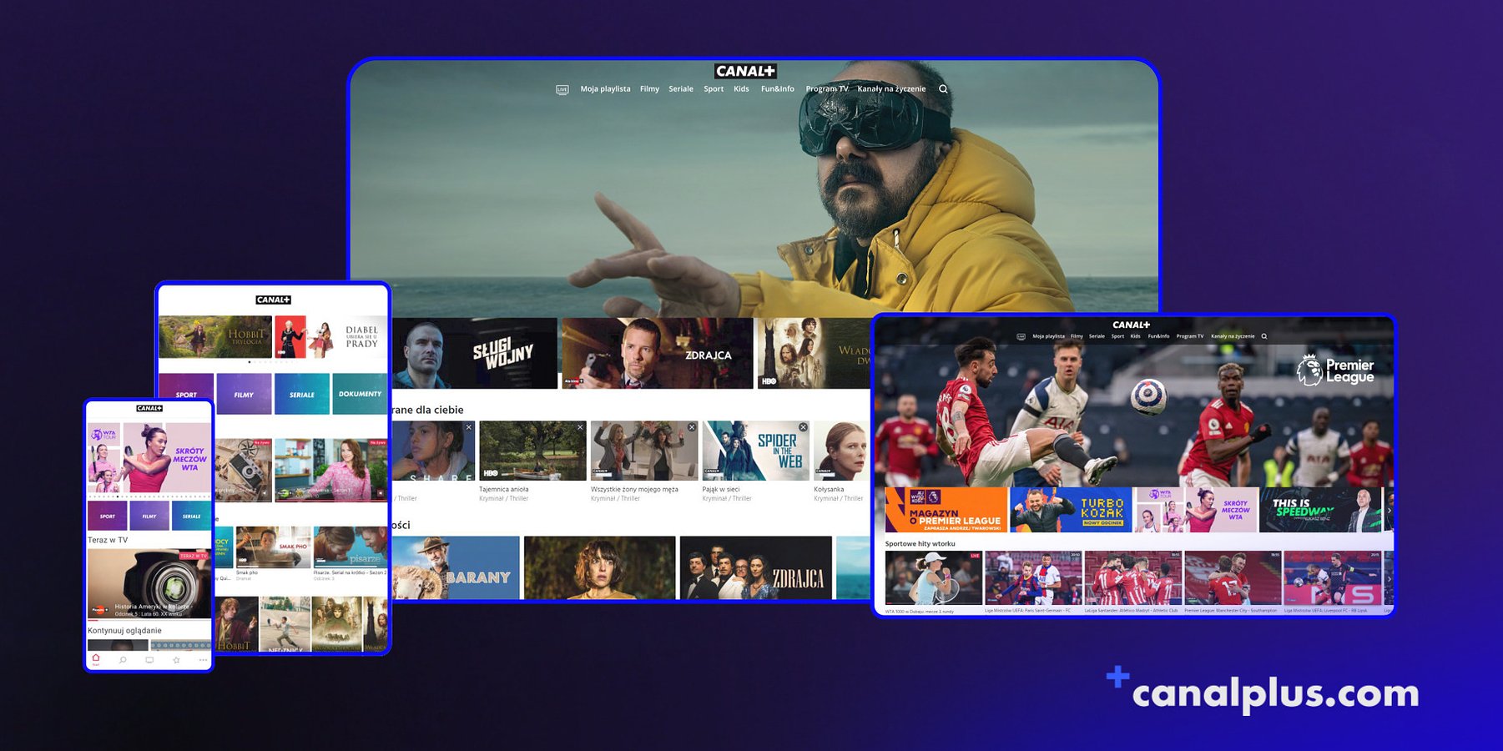Open Kids in the large screen menu
This screenshot has height=751, width=1503.
[741, 89]
